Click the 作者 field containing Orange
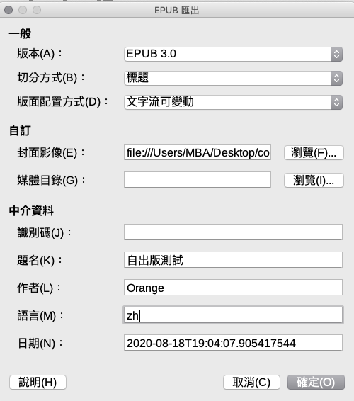The width and height of the screenshot is (354, 401). tap(233, 288)
